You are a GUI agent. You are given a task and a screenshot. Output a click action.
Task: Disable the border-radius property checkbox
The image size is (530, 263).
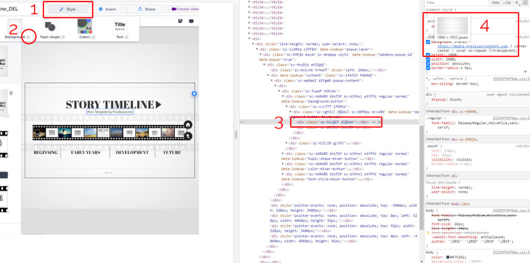[428, 68]
